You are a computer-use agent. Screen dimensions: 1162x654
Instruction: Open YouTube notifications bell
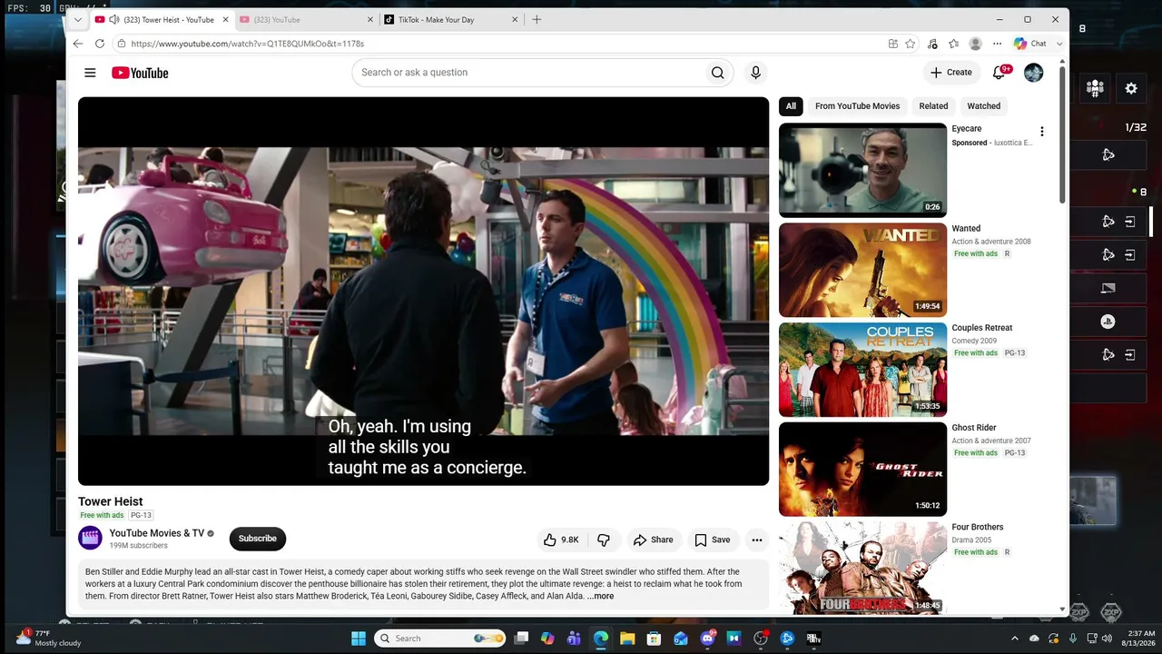(x=1000, y=73)
